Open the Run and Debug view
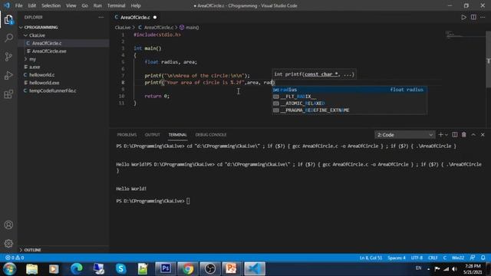Viewport: 491px width, 276px height. (8, 75)
